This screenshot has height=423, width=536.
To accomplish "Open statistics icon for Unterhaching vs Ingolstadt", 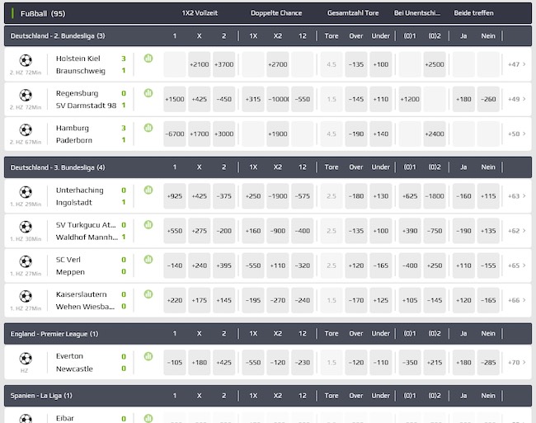I will click(148, 190).
